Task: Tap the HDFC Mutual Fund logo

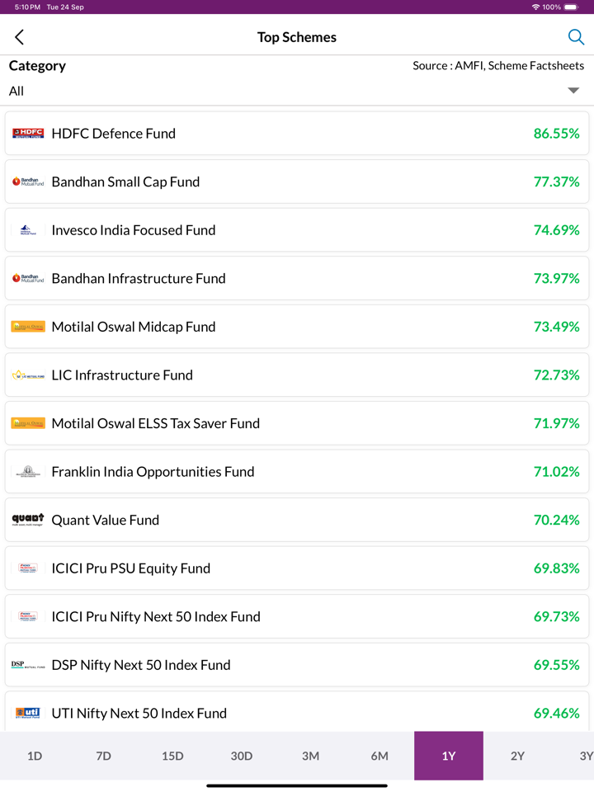Action: coord(28,134)
